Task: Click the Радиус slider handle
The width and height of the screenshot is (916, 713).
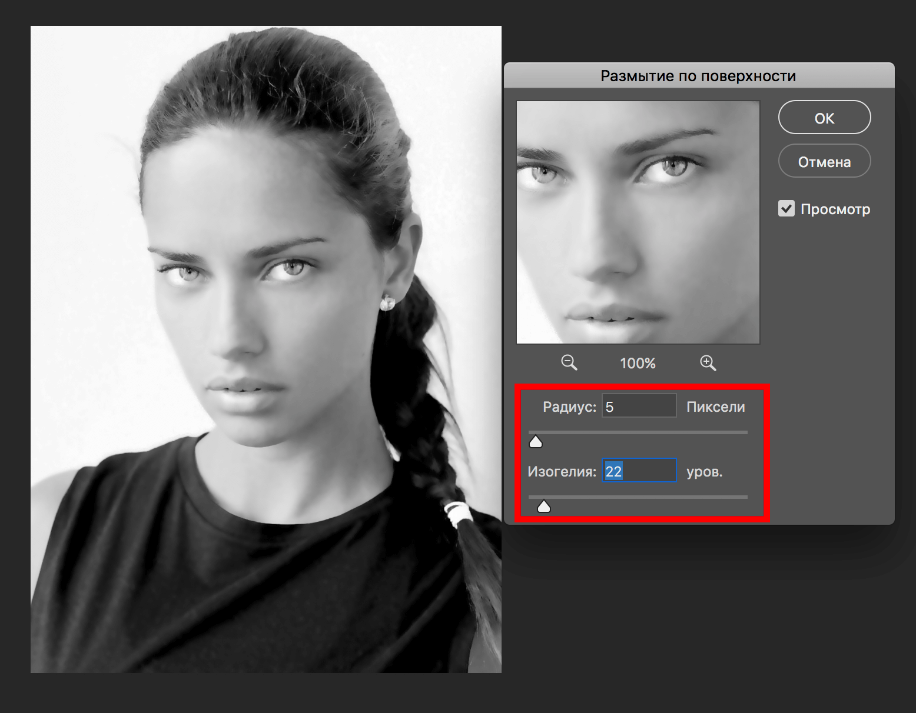Action: pos(536,442)
